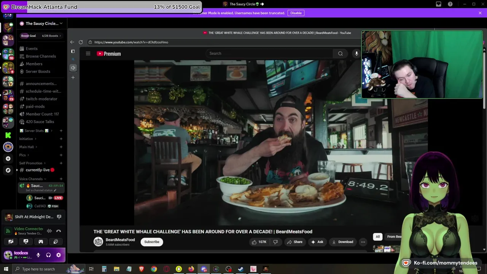Open screen share button in voice panel

(x=26, y=241)
